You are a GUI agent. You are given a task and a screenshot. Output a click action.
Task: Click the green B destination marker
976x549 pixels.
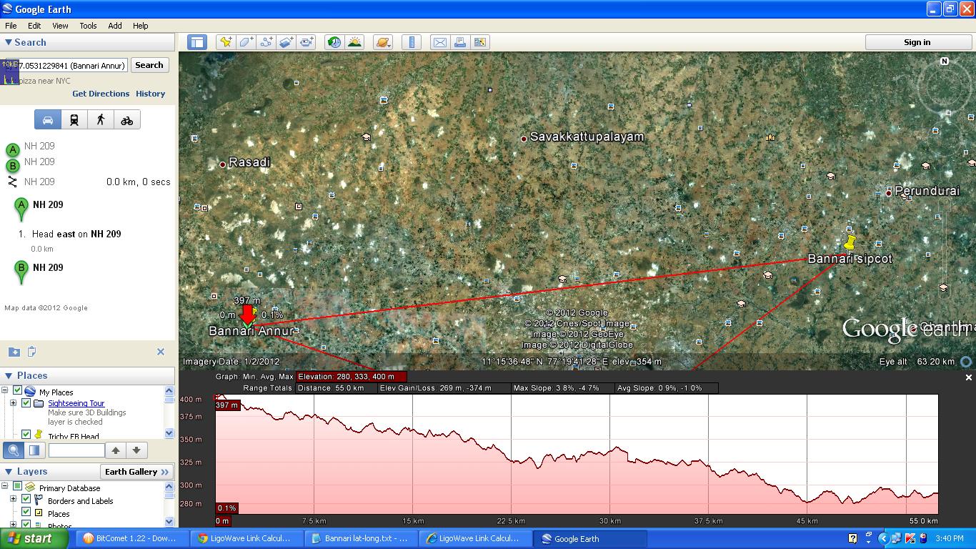click(21, 272)
